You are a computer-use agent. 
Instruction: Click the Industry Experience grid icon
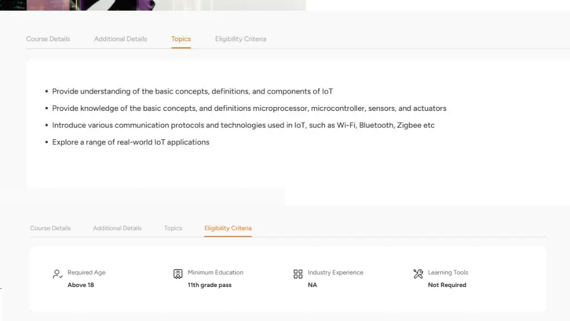(298, 274)
